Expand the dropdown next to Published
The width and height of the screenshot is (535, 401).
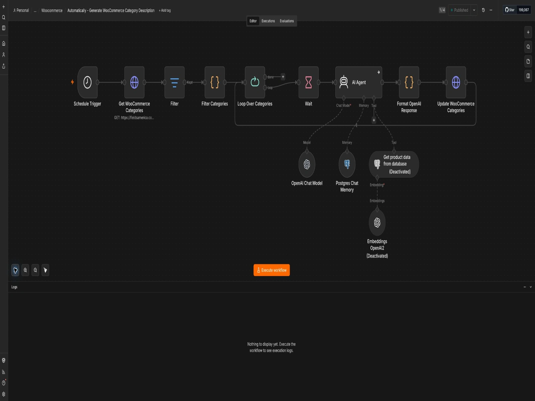474,10
